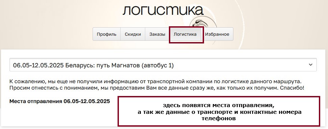Click the (автобус 1) text in route field

click(x=157, y=65)
